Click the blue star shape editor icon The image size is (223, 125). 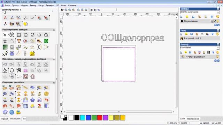(32, 100)
